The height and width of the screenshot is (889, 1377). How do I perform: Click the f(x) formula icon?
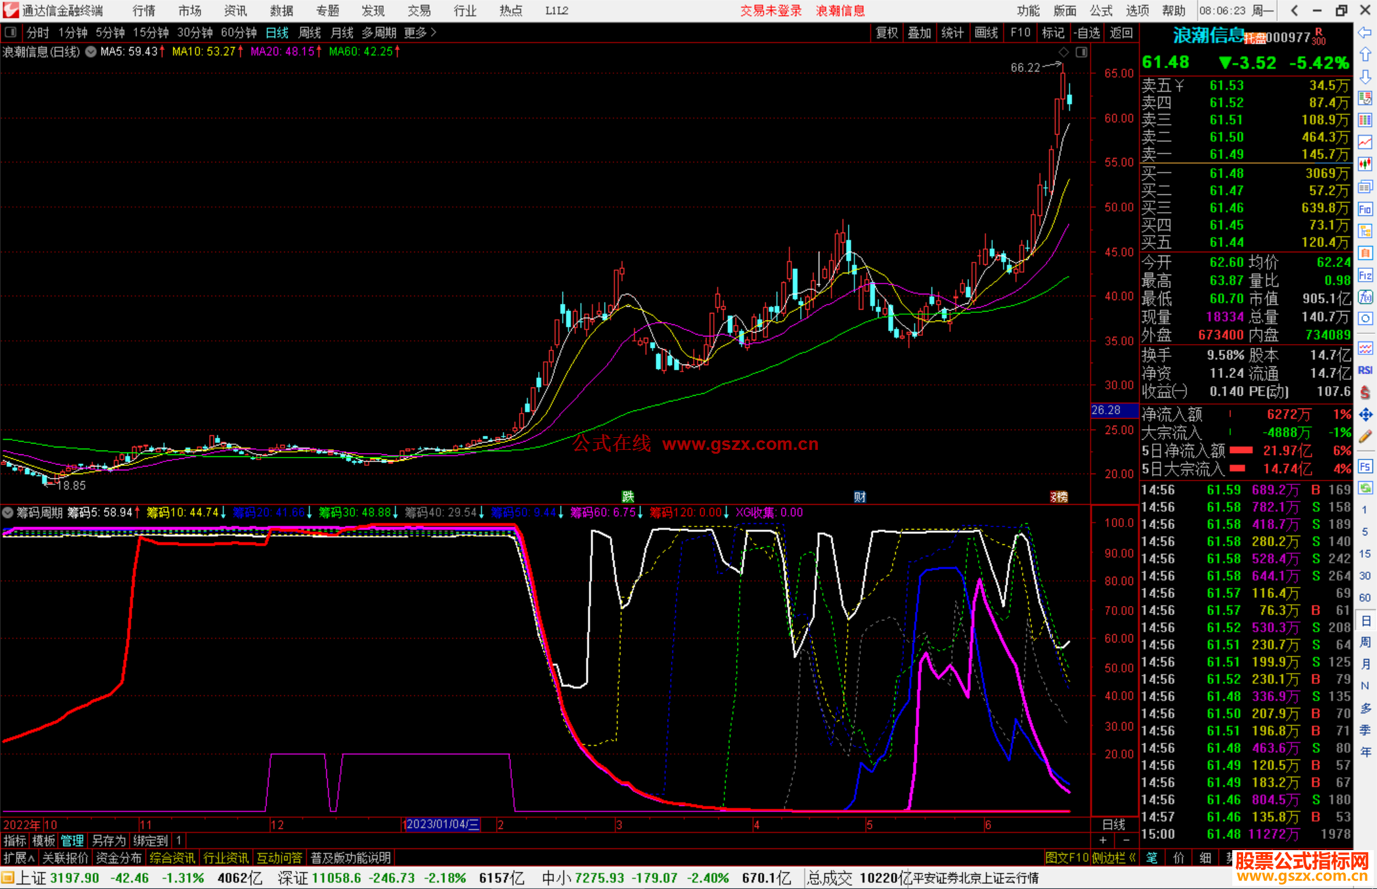pos(1365,297)
